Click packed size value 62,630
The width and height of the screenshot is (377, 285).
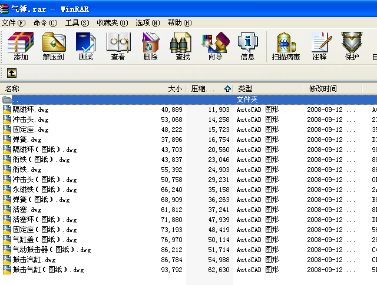click(x=219, y=270)
